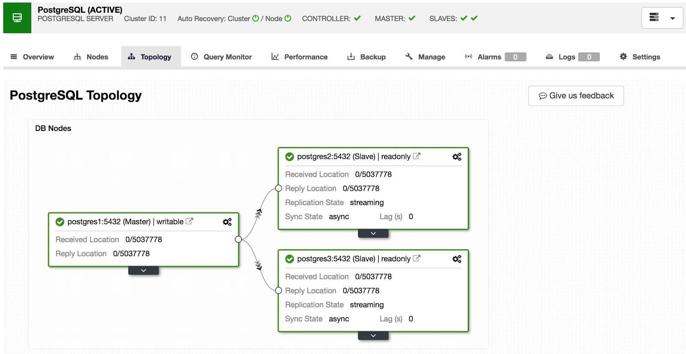
Task: Expand the postgres1 master node details
Action: coord(144,270)
